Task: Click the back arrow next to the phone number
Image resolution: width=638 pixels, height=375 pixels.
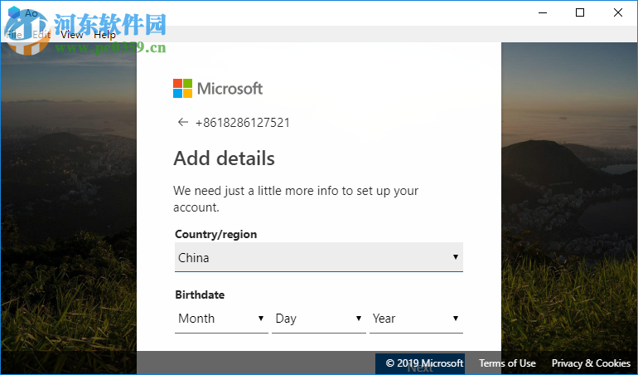Action: point(183,122)
